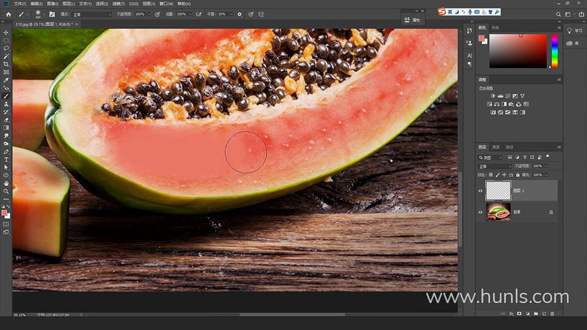587x330 pixels.
Task: Open the brush preset picker arrow
Action: (44, 14)
